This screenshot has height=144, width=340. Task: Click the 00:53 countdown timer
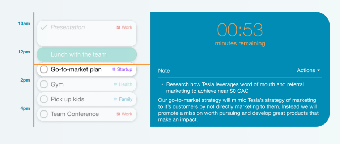pos(240,30)
